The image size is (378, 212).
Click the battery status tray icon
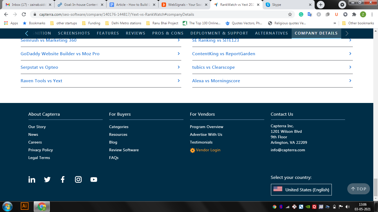pyautogui.click(x=334, y=206)
